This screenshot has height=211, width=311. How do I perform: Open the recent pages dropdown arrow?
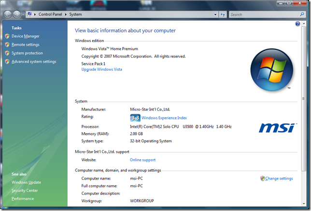24,15
